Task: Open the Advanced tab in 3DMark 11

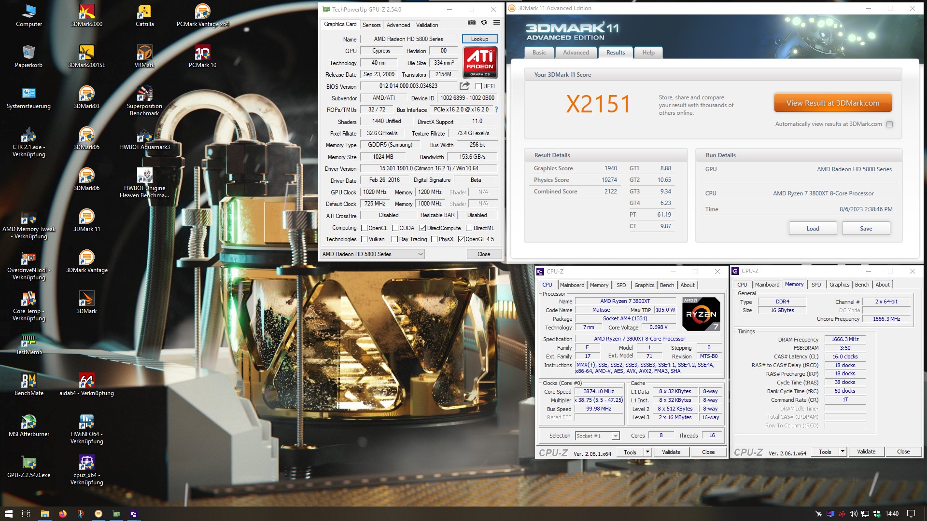Action: pyautogui.click(x=576, y=53)
